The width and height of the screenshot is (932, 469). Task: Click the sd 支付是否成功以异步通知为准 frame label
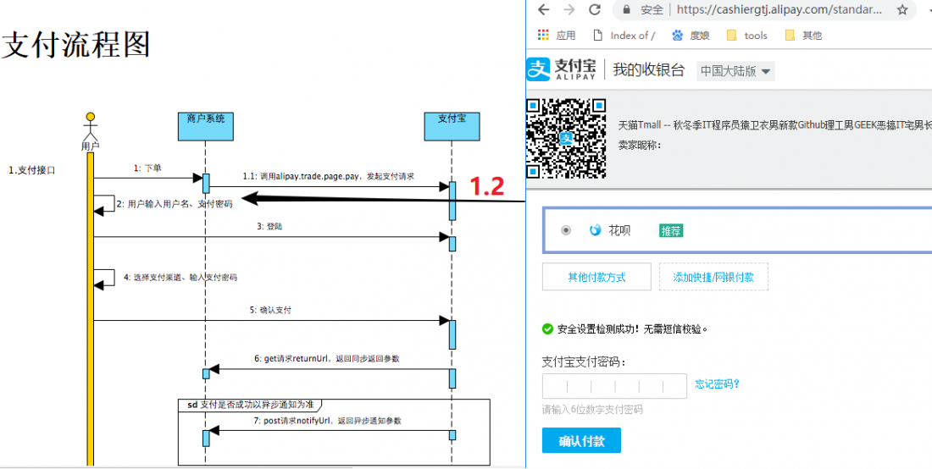pos(250,405)
